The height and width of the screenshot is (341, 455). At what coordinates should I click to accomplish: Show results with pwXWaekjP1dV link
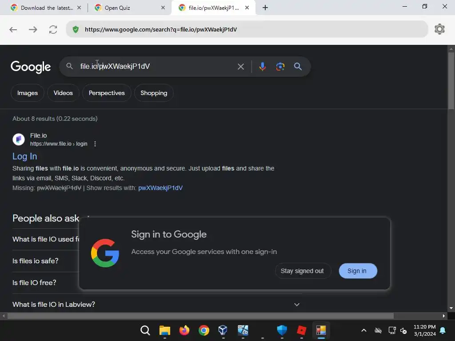160,188
